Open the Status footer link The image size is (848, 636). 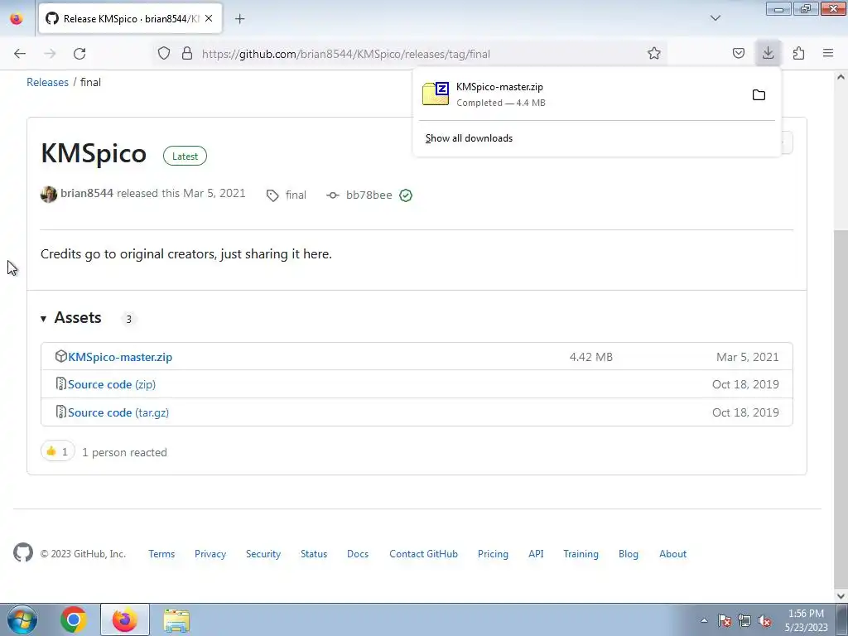pyautogui.click(x=314, y=554)
